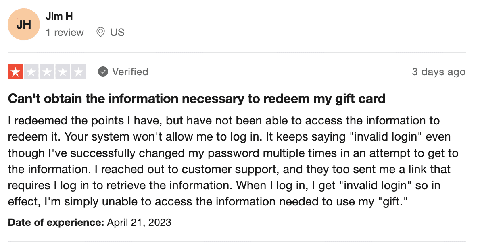Open the review title about gift card

pos(196,99)
